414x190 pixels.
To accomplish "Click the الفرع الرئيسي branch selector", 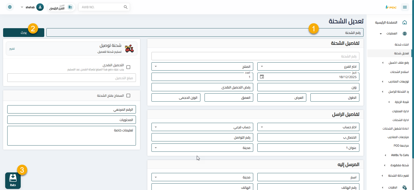I will point(61,7).
